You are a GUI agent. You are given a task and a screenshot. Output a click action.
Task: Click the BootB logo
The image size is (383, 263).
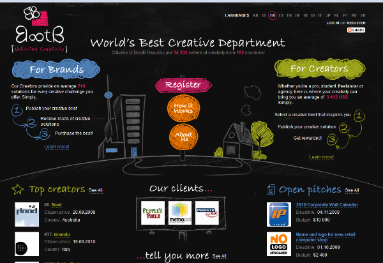(x=40, y=29)
